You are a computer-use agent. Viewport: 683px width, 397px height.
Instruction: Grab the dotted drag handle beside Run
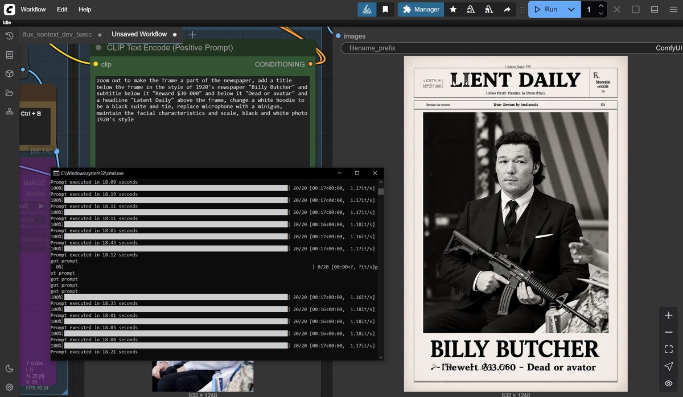(x=523, y=10)
